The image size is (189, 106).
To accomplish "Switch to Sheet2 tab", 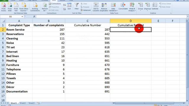I will tap(23, 103).
